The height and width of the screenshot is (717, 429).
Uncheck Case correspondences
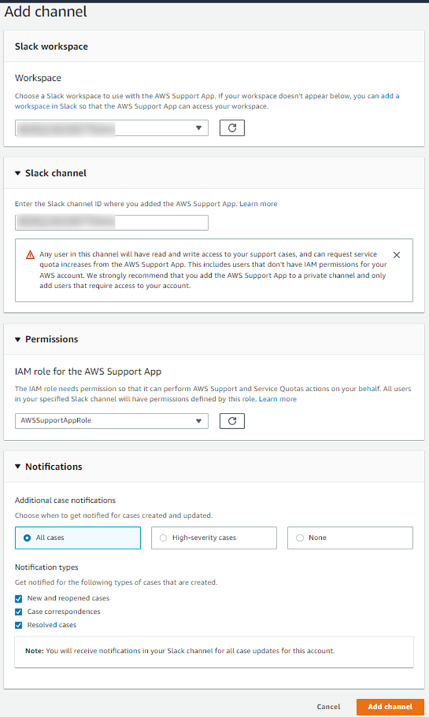[x=18, y=612]
